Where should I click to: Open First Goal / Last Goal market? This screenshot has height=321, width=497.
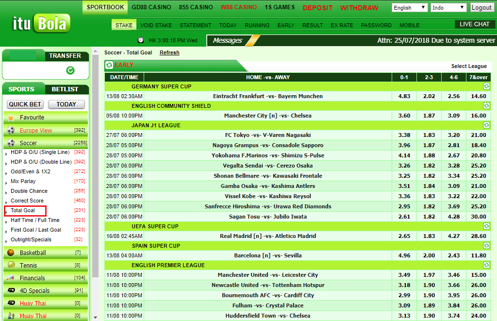point(36,230)
